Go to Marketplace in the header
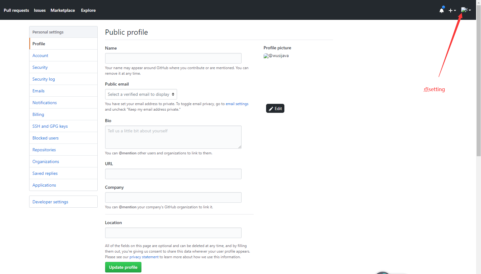Viewport: 481px width, 274px height. coord(63,10)
